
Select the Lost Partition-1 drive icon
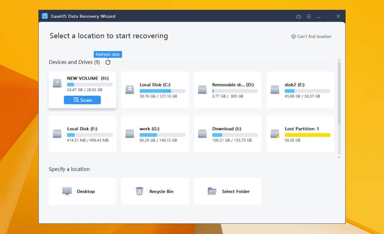tap(275, 134)
